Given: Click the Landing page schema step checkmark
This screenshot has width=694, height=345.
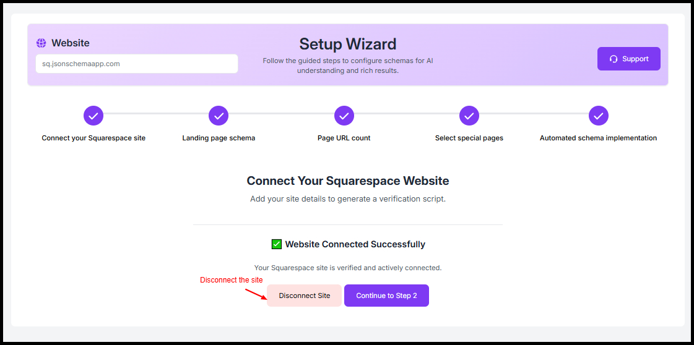Looking at the screenshot, I should (x=219, y=116).
